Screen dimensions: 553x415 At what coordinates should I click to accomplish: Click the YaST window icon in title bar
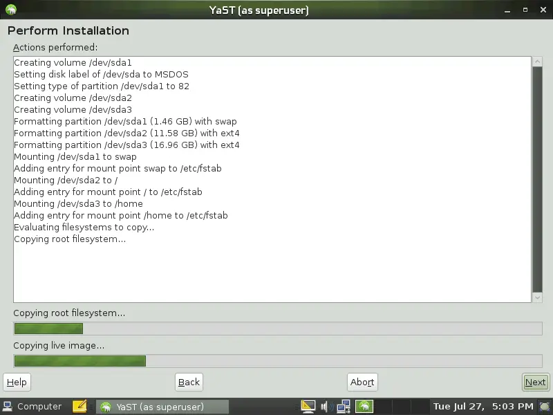[x=10, y=10]
